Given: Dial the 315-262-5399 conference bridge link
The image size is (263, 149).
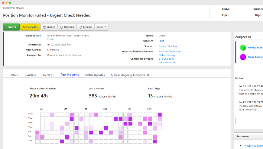Looking at the screenshot, I should pyautogui.click(x=166, y=59).
